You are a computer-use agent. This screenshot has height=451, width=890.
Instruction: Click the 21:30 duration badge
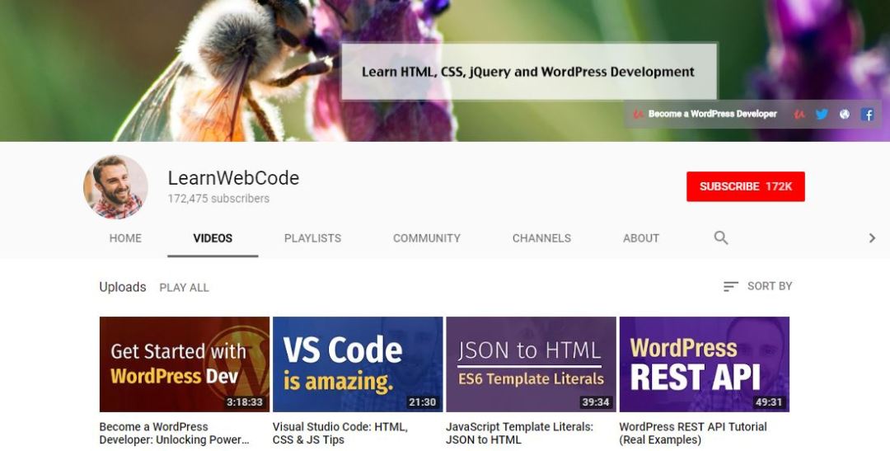click(422, 402)
